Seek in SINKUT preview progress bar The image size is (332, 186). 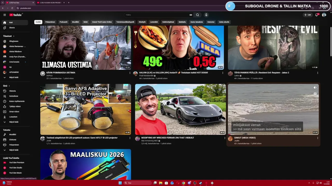point(273,135)
